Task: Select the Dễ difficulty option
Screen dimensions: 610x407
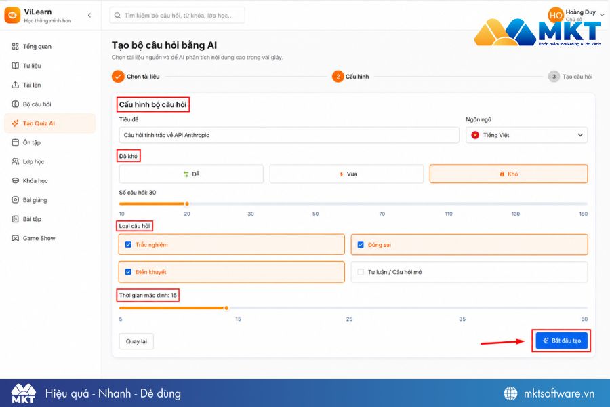Action: tap(191, 174)
